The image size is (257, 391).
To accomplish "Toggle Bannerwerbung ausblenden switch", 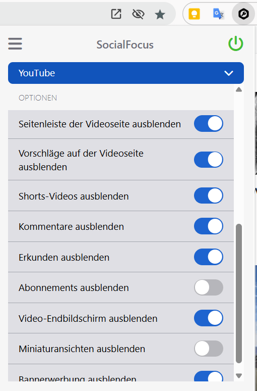I will click(x=209, y=376).
